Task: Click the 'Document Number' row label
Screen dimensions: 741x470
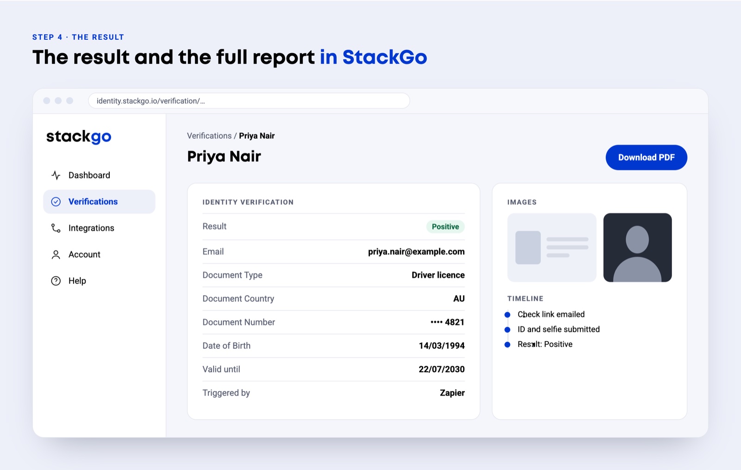Action: pyautogui.click(x=239, y=322)
